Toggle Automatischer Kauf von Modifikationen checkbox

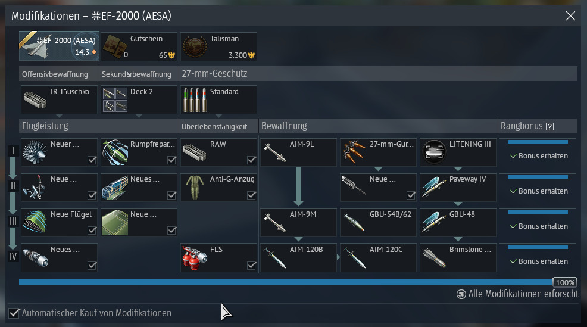click(x=14, y=313)
